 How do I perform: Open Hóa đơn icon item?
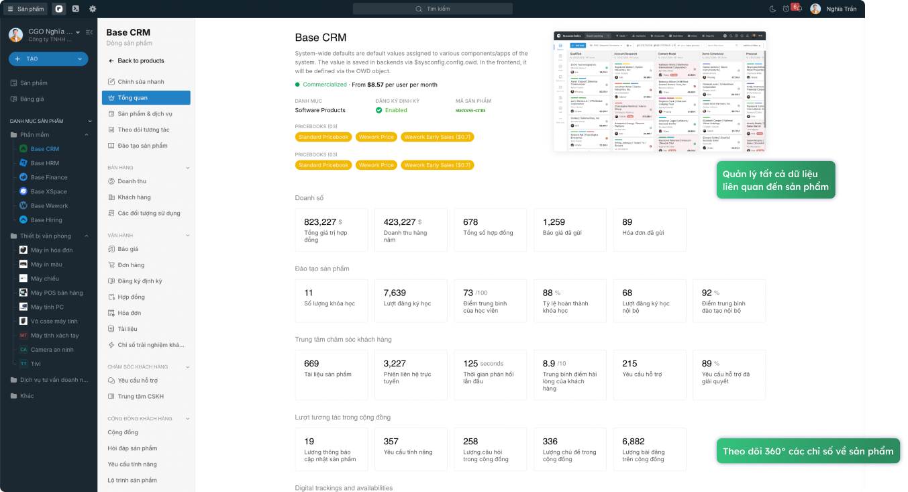(x=111, y=313)
